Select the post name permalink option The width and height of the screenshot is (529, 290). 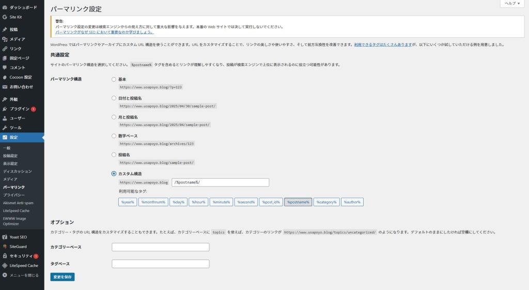coord(114,155)
